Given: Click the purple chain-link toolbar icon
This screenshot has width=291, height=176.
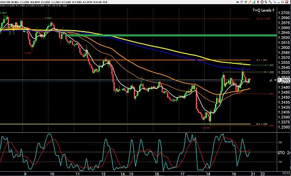Looking at the screenshot, I should click(242, 2).
